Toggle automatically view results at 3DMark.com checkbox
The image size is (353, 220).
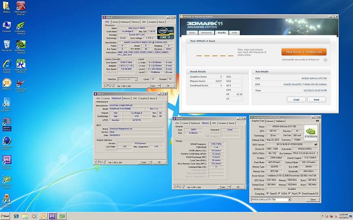pyautogui.click(x=326, y=60)
